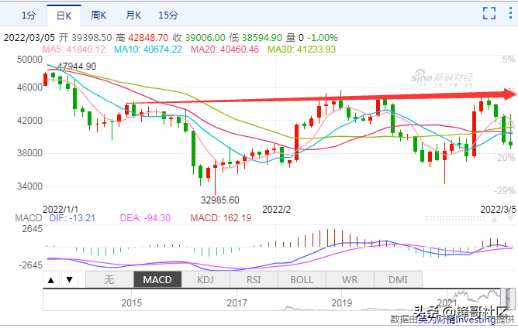Click the grey up triangle beside MACD panel

495,219
